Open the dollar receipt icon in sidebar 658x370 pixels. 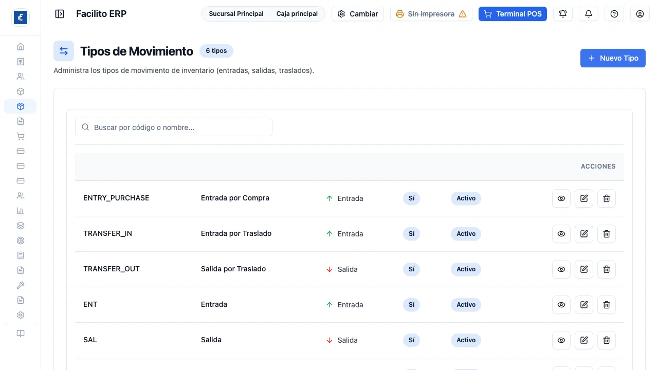tap(21, 62)
